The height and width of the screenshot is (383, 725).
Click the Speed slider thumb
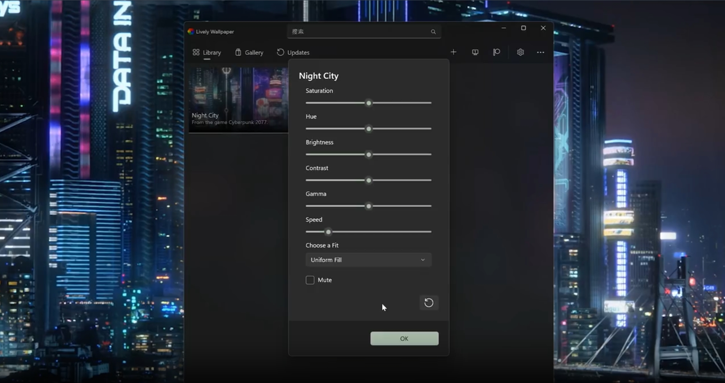328,232
